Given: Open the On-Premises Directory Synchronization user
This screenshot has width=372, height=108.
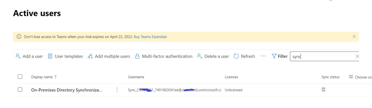Looking at the screenshot, I should pyautogui.click(x=67, y=90).
